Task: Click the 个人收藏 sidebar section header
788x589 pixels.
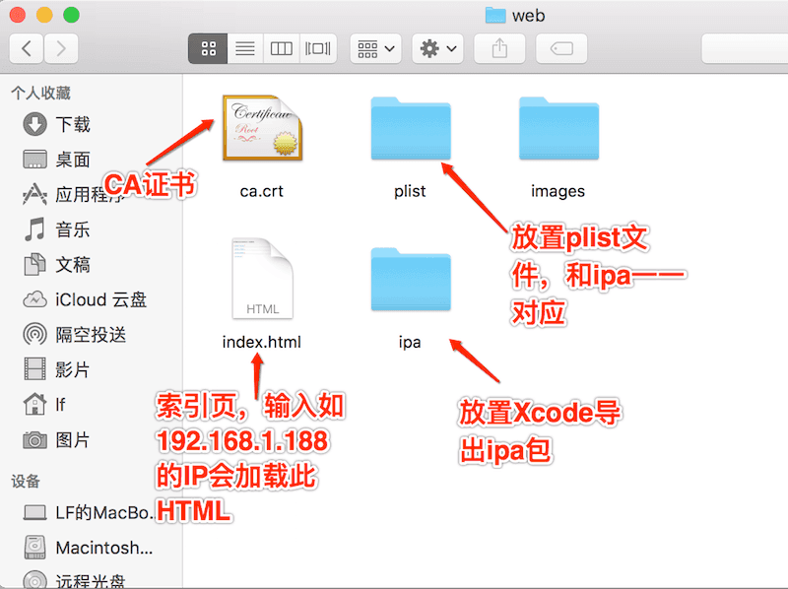Action: coord(40,93)
